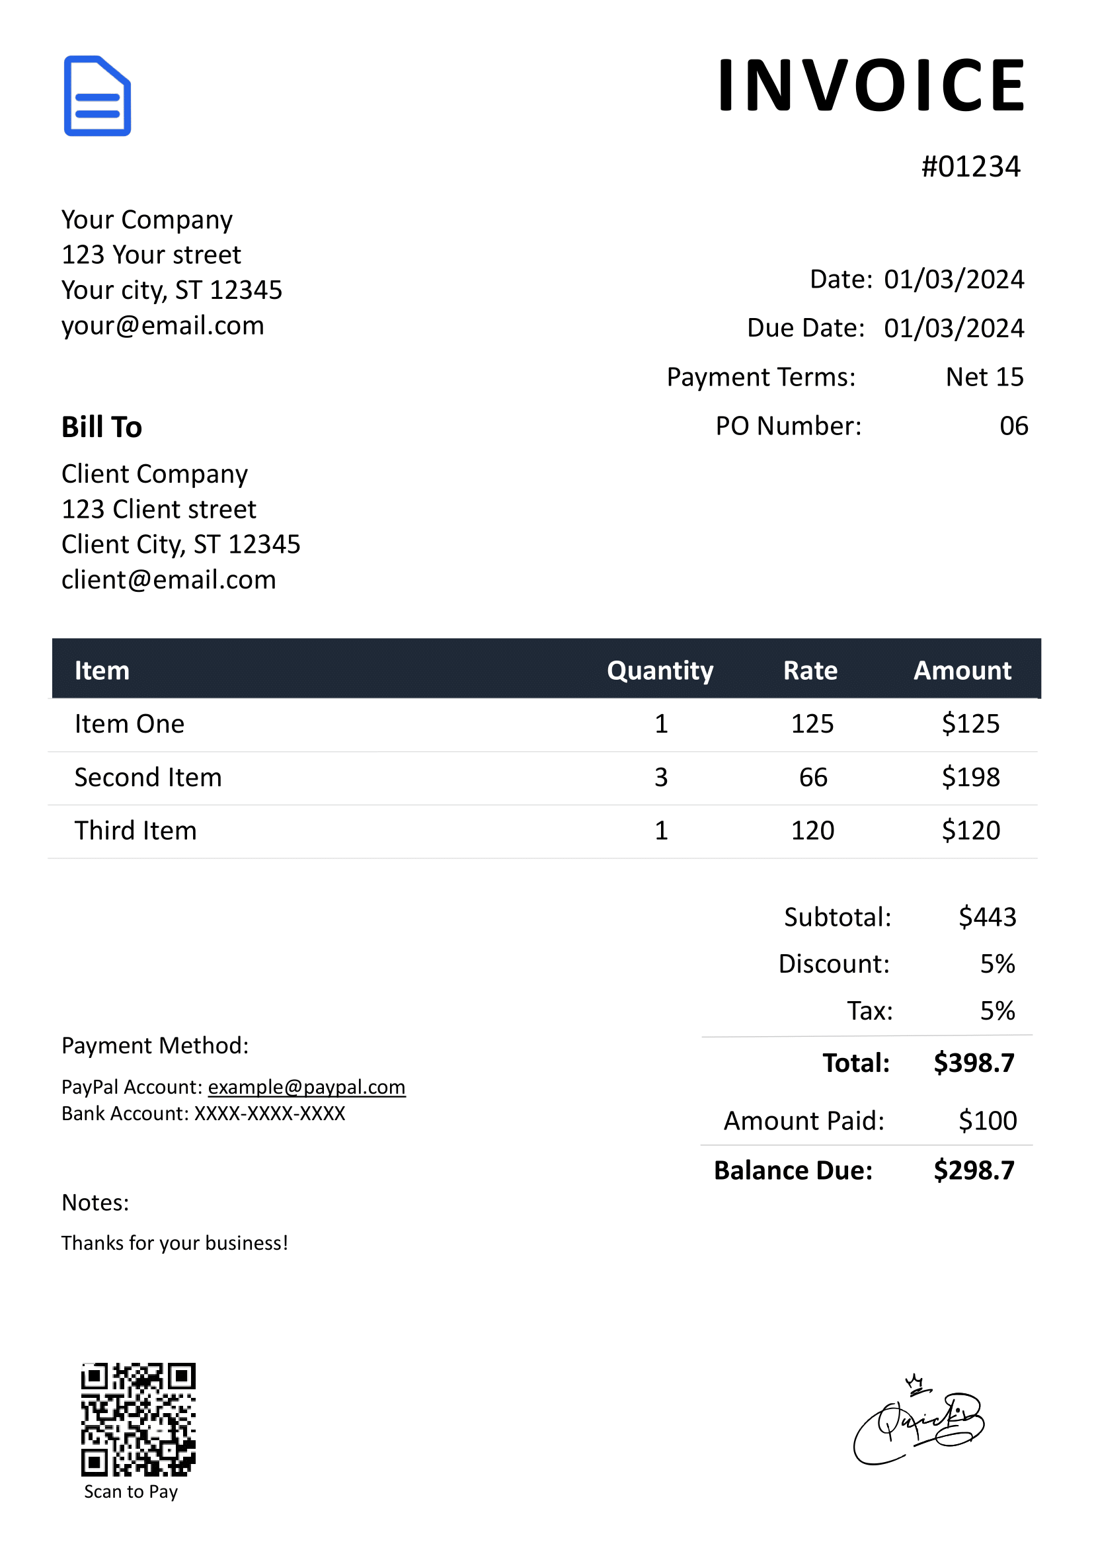Click the Rate column header

tap(810, 671)
